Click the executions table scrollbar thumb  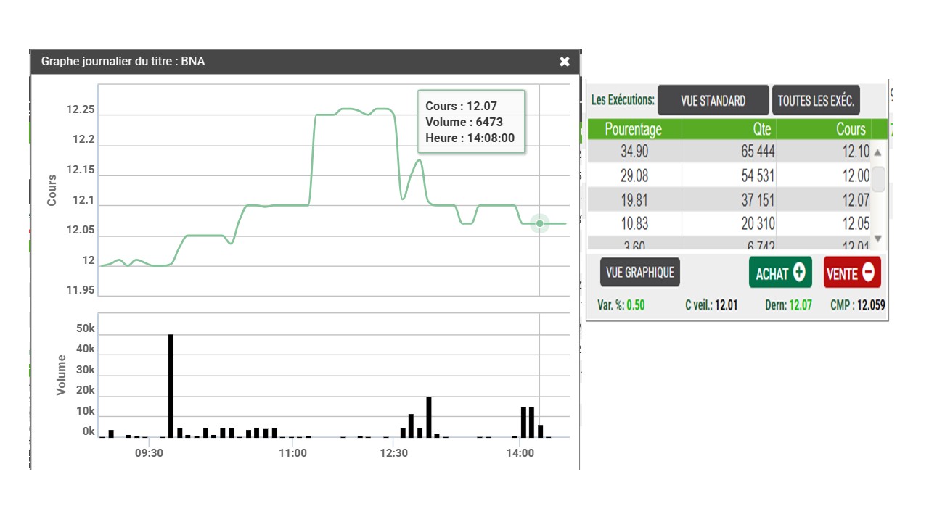878,178
